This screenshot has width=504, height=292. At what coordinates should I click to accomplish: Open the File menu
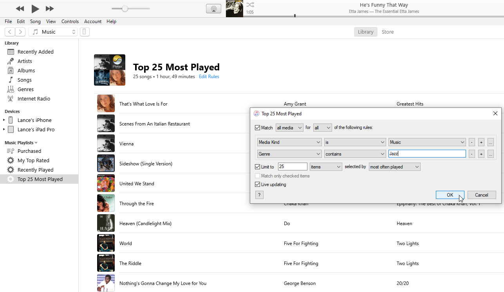click(x=8, y=21)
